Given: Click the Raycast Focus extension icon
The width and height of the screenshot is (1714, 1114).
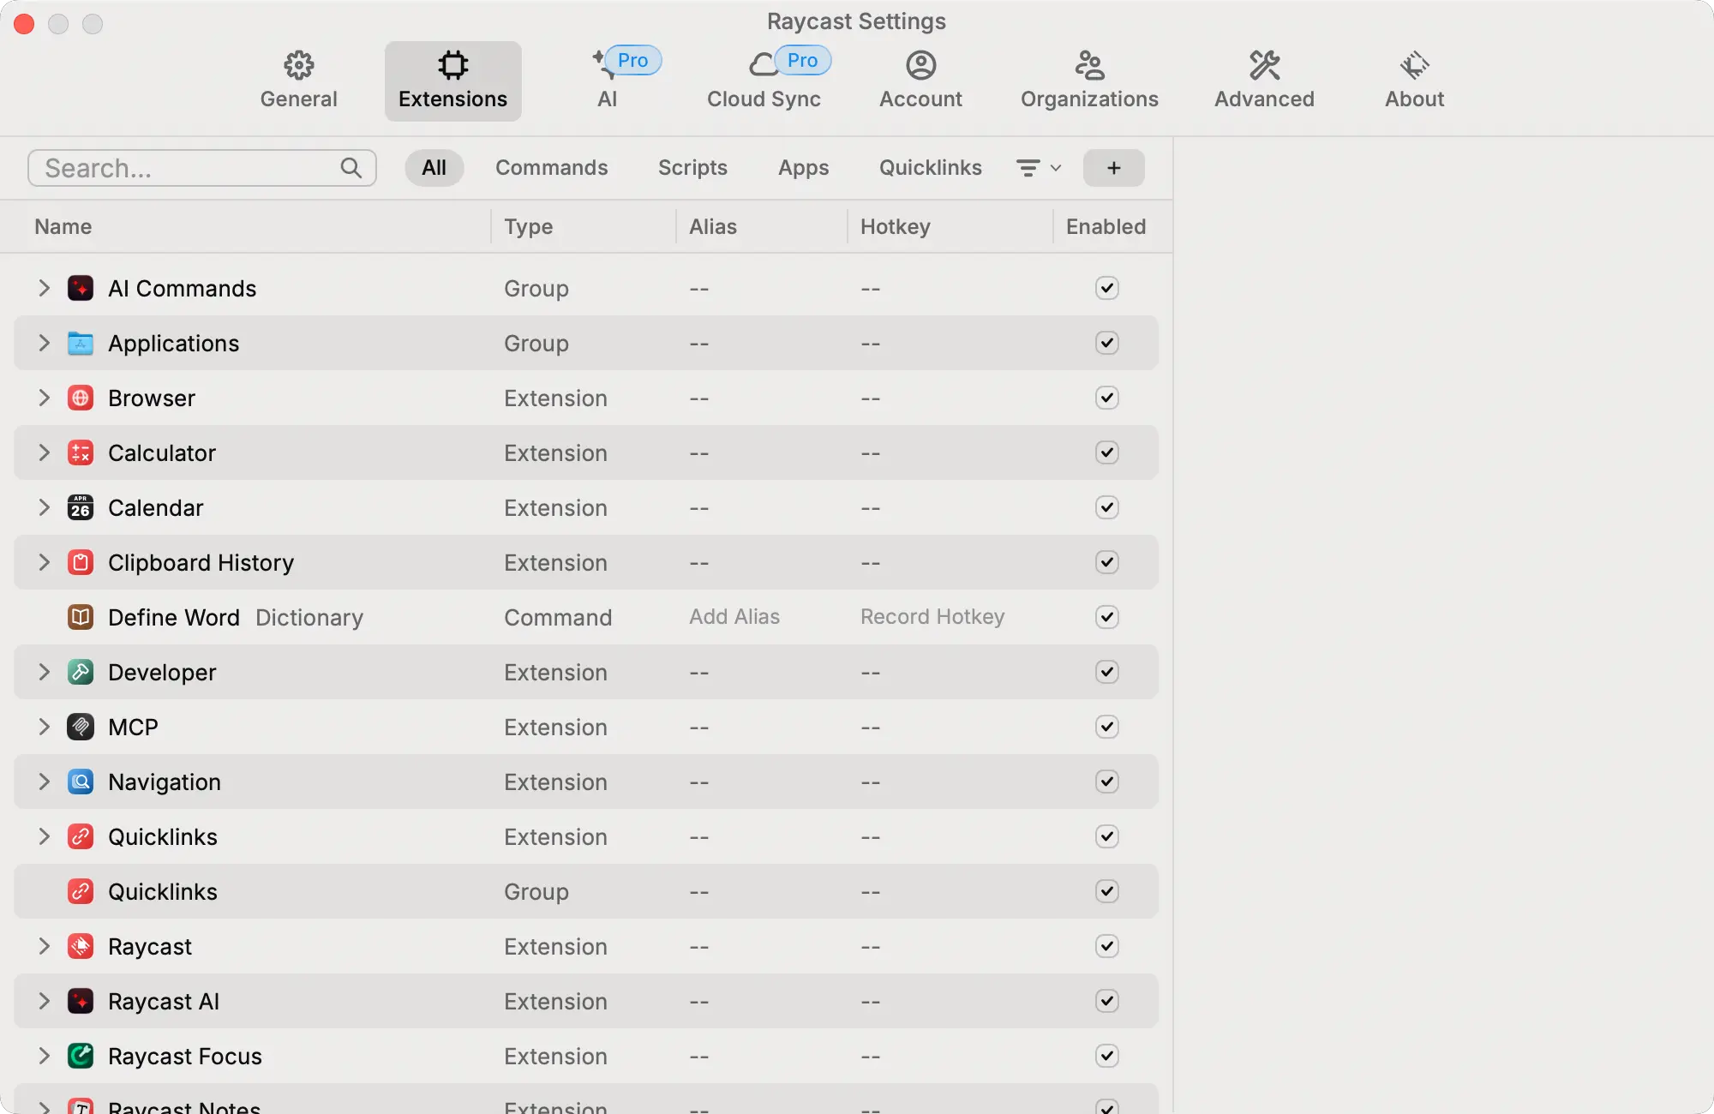Looking at the screenshot, I should pos(81,1056).
